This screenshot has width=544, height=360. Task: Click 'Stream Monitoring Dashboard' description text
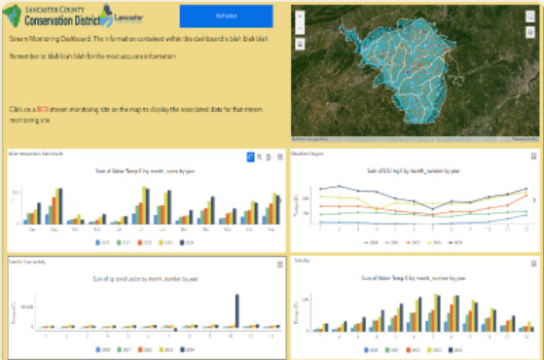[138, 39]
